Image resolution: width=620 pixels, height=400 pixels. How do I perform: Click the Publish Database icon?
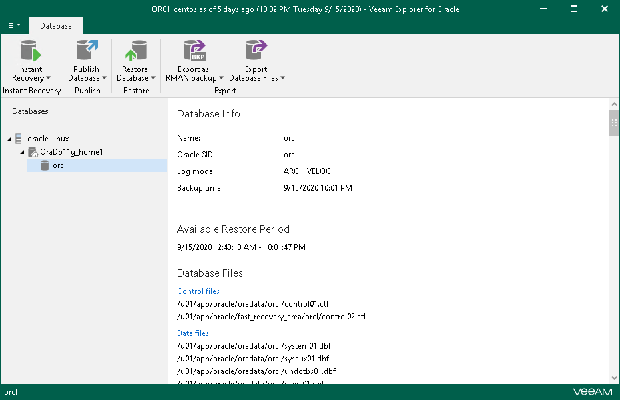pos(87,50)
